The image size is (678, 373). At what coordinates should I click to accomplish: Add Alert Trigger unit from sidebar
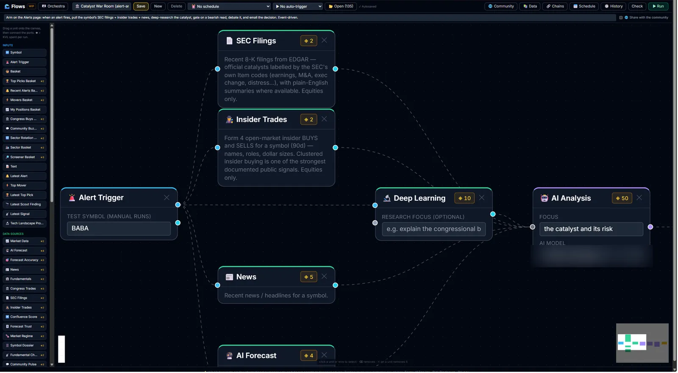(x=25, y=62)
